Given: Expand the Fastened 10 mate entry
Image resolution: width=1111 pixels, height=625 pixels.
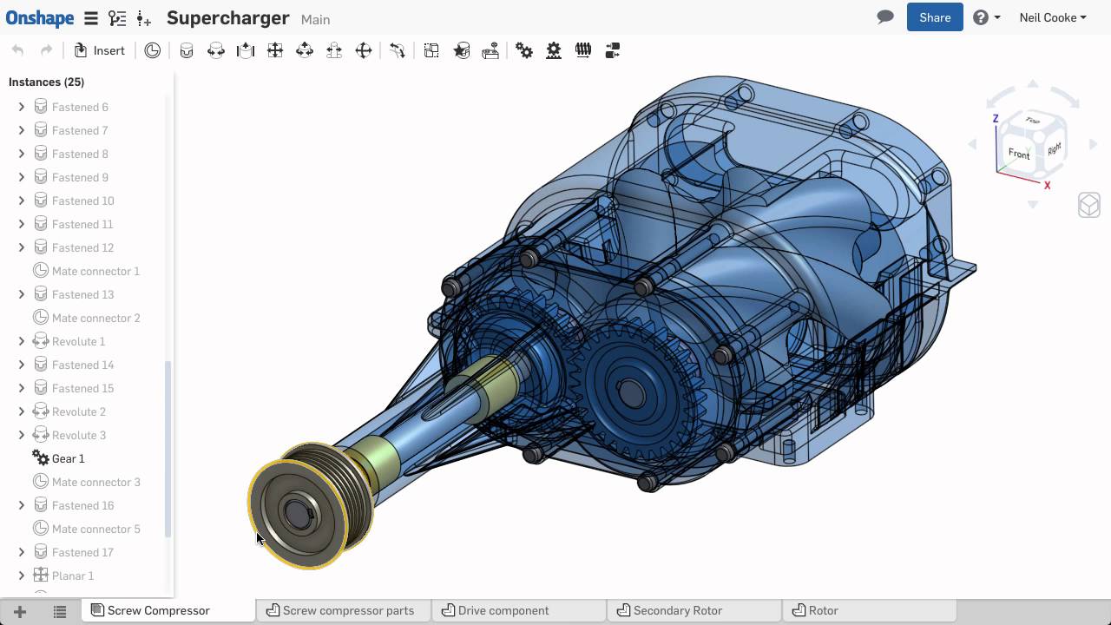Looking at the screenshot, I should pos(22,201).
